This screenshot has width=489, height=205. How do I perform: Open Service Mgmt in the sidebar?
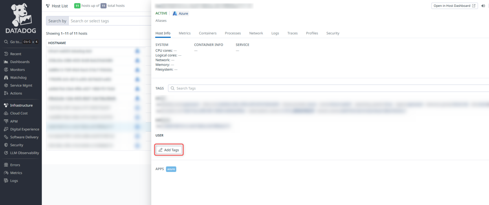21,85
